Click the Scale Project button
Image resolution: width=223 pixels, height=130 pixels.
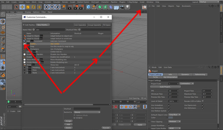[165, 87]
